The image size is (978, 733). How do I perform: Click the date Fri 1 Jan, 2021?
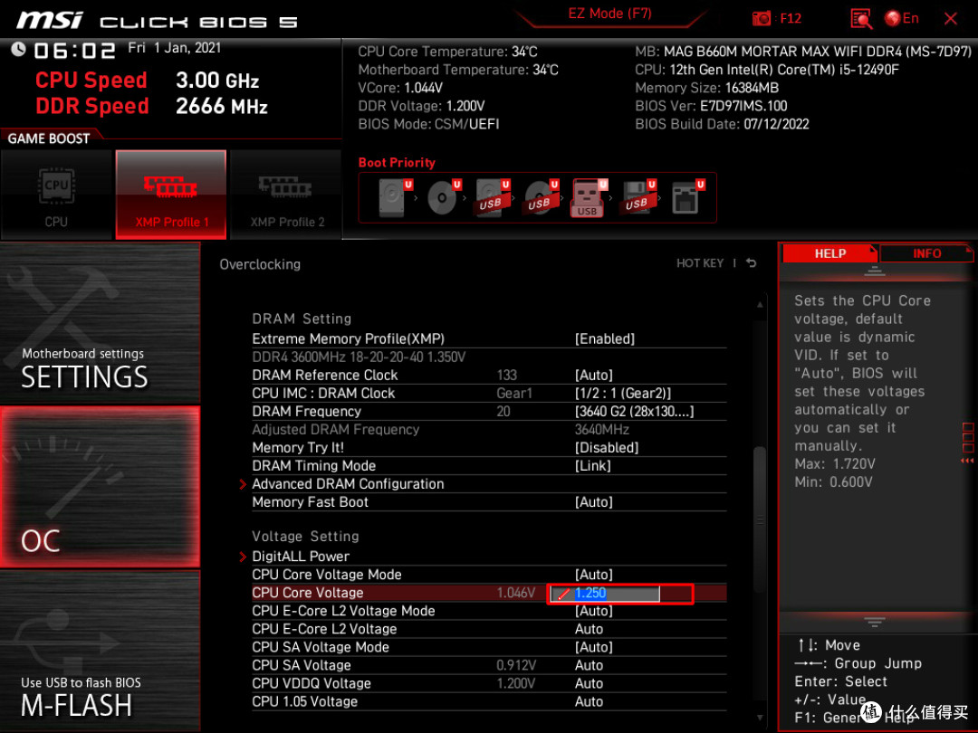pos(174,48)
